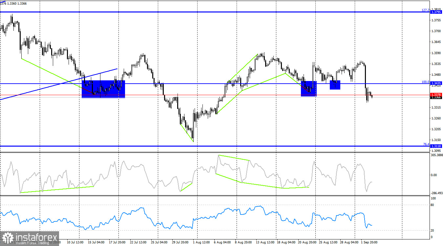Click the 1.3645 price axis value
This screenshot has width=443, height=246.
(436, 42)
